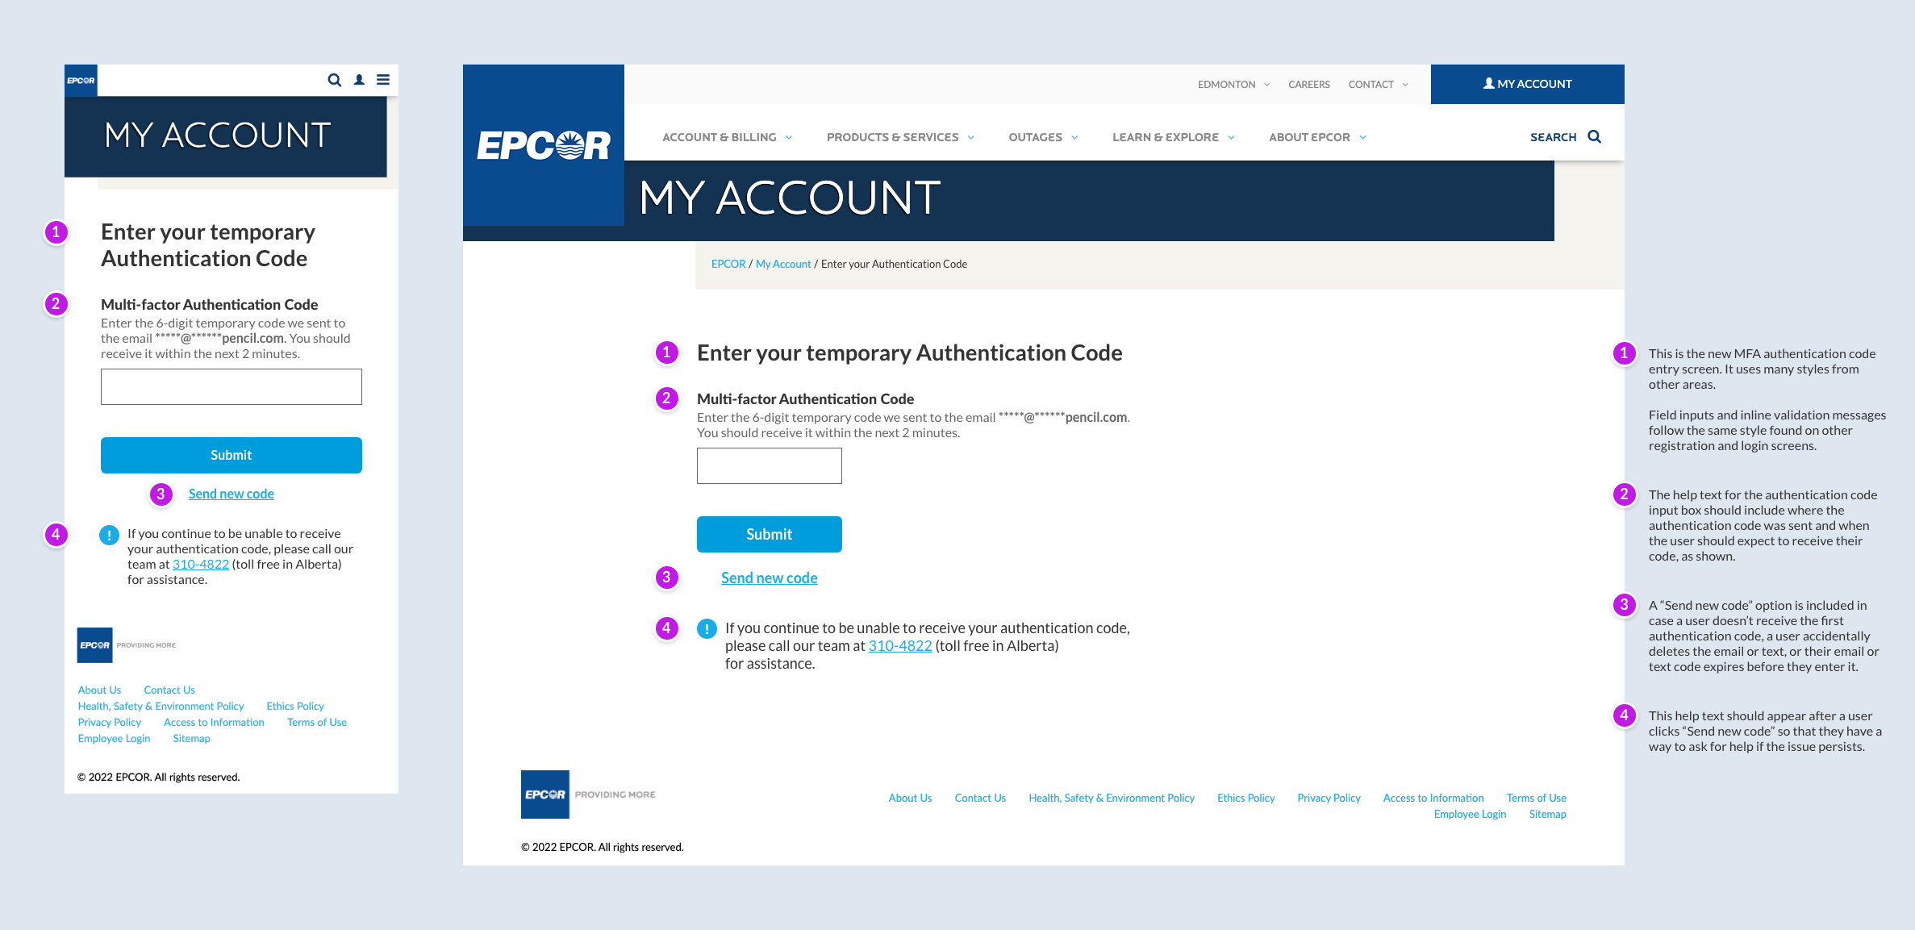Open the Careers link in top bar

click(x=1308, y=84)
